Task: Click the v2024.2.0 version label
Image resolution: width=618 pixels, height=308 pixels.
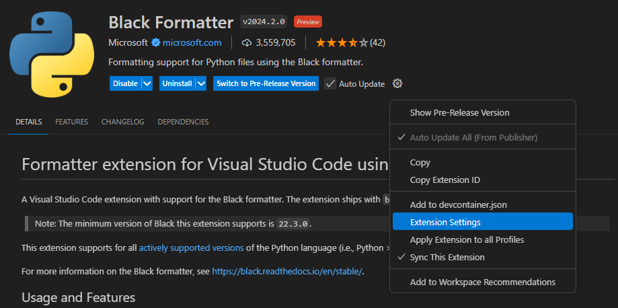Action: click(x=264, y=22)
